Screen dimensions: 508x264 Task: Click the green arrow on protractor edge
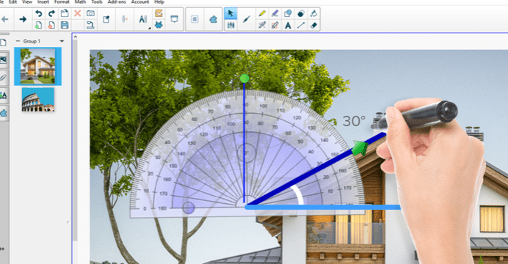click(360, 148)
